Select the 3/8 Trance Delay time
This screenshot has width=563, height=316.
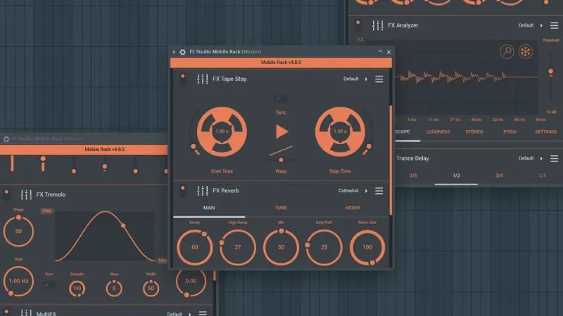(x=413, y=176)
